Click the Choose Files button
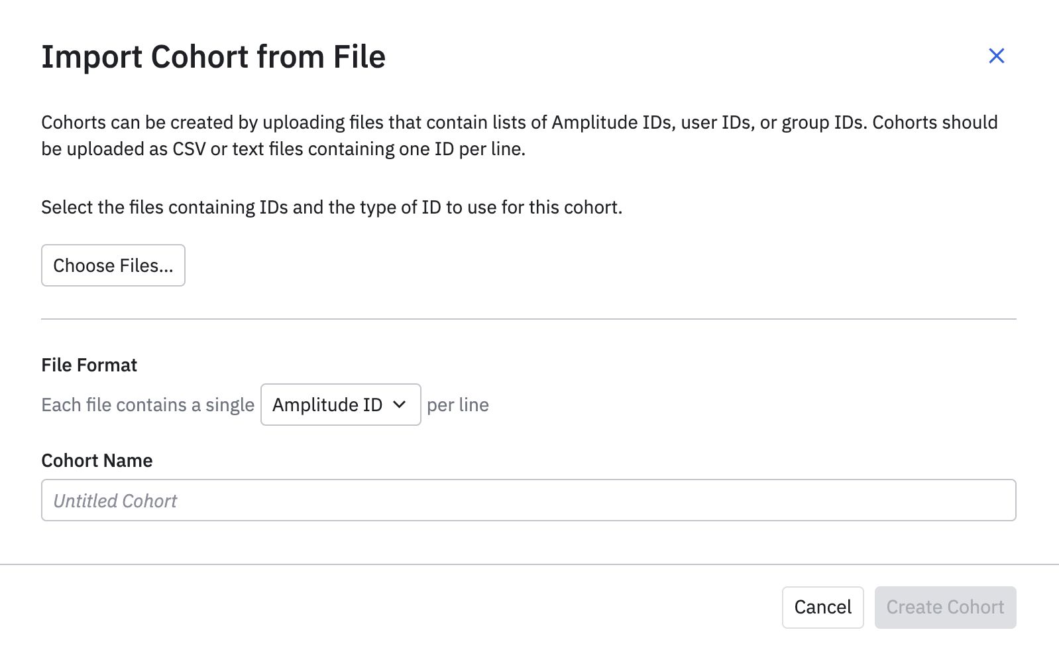This screenshot has height=646, width=1059. [x=113, y=265]
